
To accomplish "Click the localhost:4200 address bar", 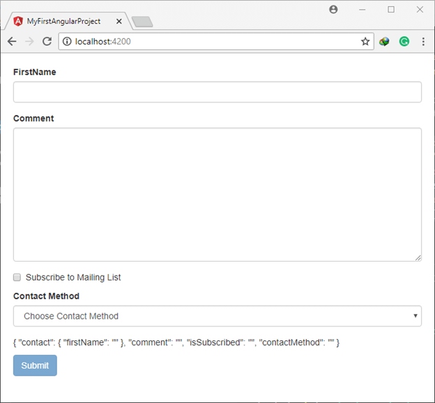I will [209, 42].
